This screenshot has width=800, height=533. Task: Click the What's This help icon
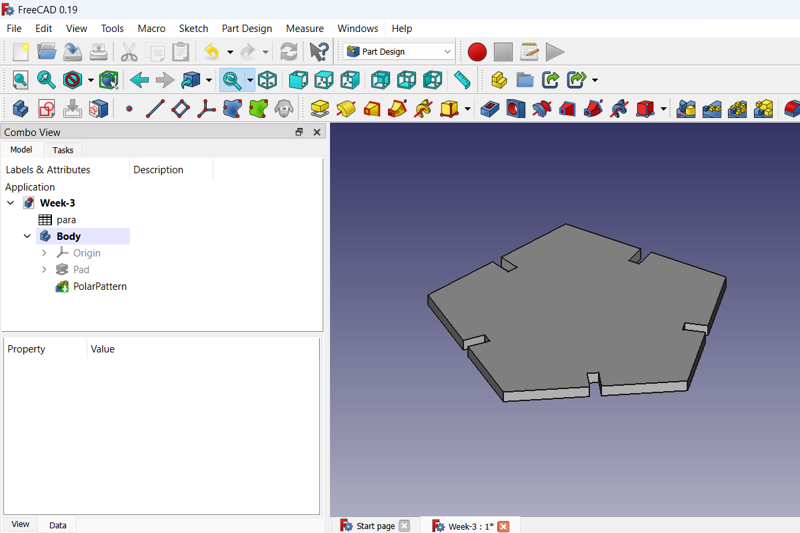point(319,52)
